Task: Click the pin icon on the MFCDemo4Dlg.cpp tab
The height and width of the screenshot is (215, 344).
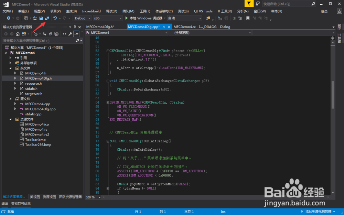Action: point(164,27)
